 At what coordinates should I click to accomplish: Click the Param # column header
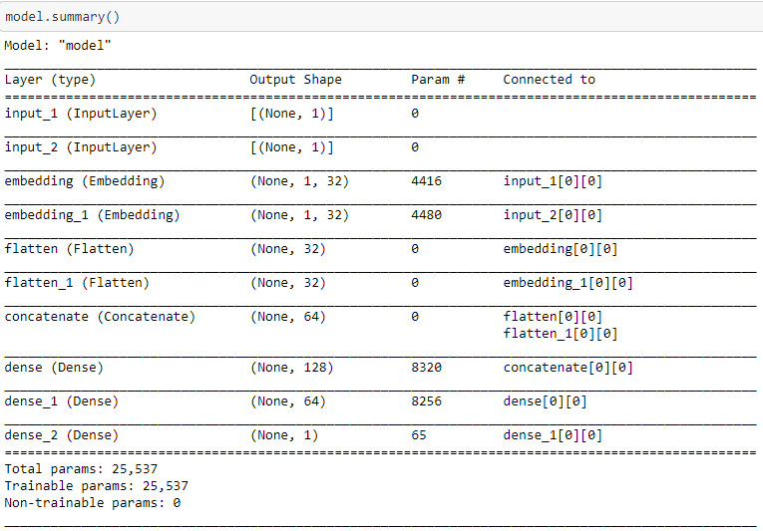[438, 80]
